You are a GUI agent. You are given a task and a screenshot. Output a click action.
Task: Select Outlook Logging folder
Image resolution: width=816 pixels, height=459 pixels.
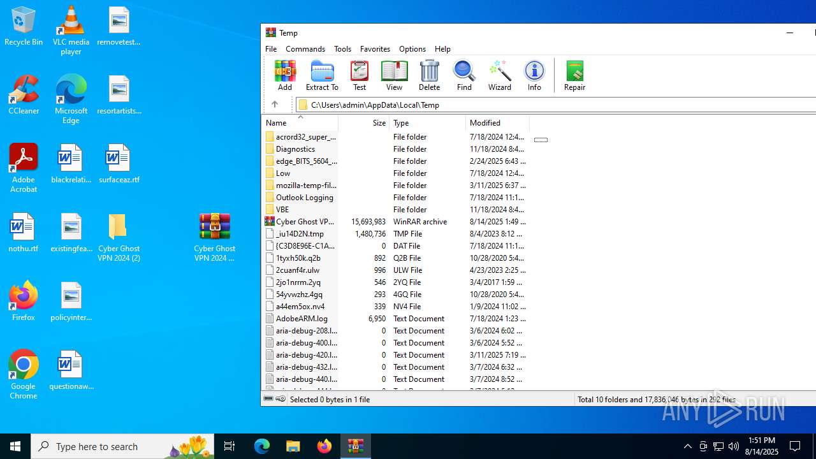point(395,198)
